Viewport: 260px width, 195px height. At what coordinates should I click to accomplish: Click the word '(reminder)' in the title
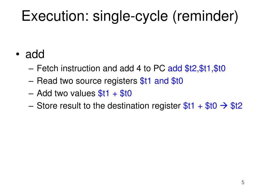click(x=205, y=17)
